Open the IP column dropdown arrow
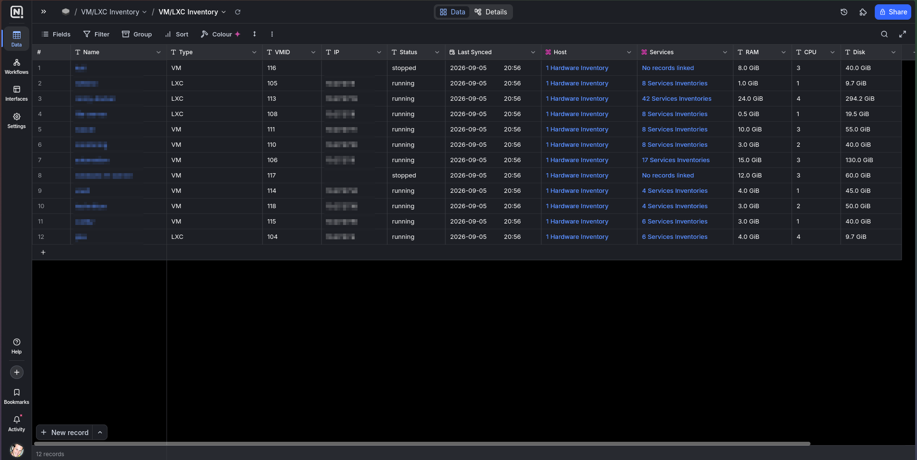Viewport: 917px width, 460px height. [x=379, y=52]
